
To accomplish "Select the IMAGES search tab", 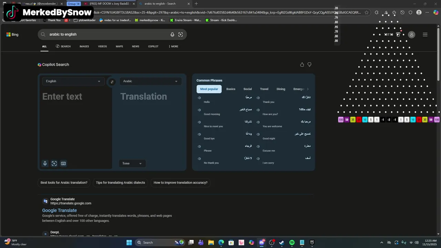I will pos(84,46).
